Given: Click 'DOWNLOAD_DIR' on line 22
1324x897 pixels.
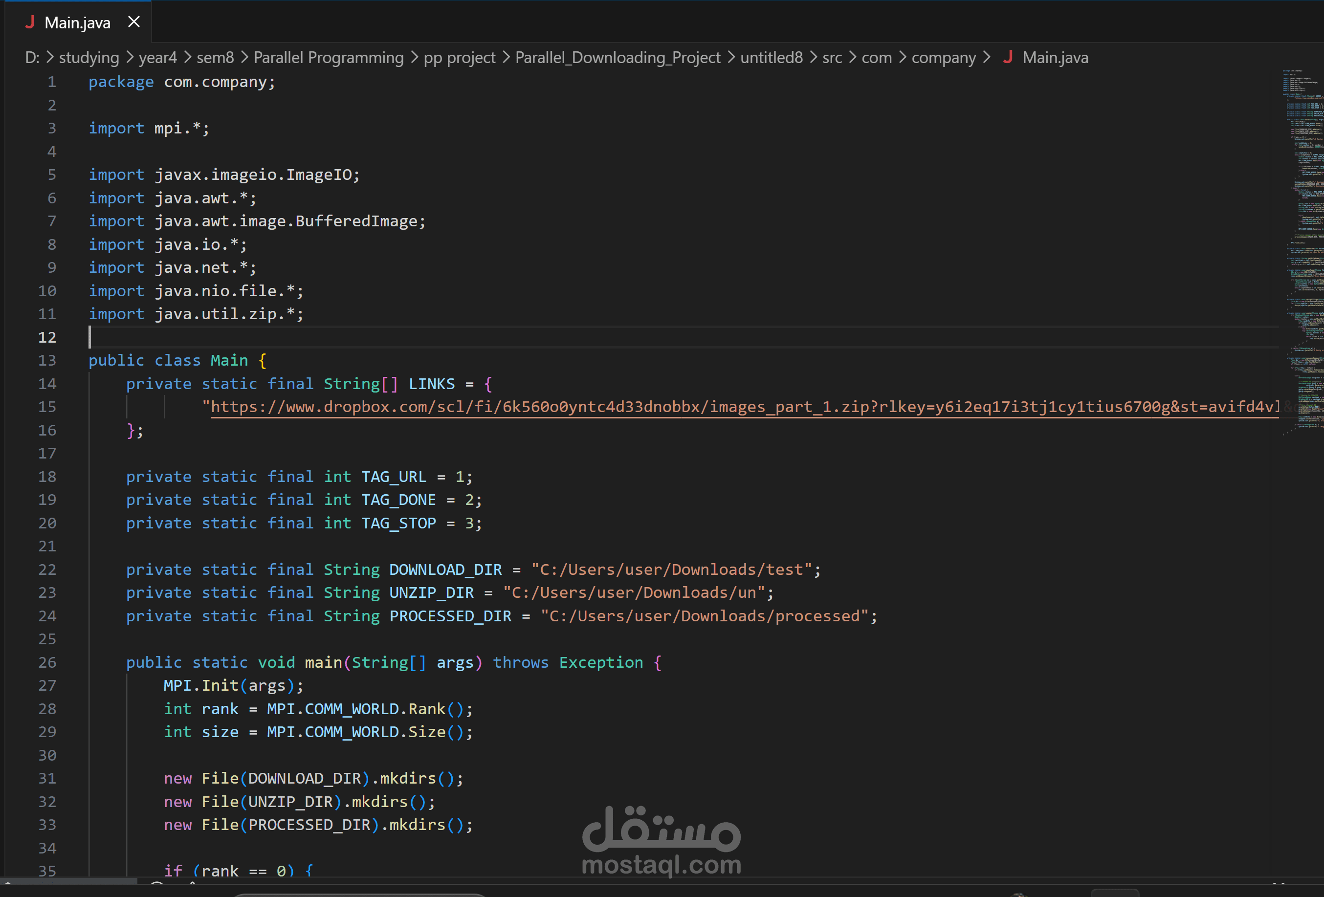Looking at the screenshot, I should (445, 569).
